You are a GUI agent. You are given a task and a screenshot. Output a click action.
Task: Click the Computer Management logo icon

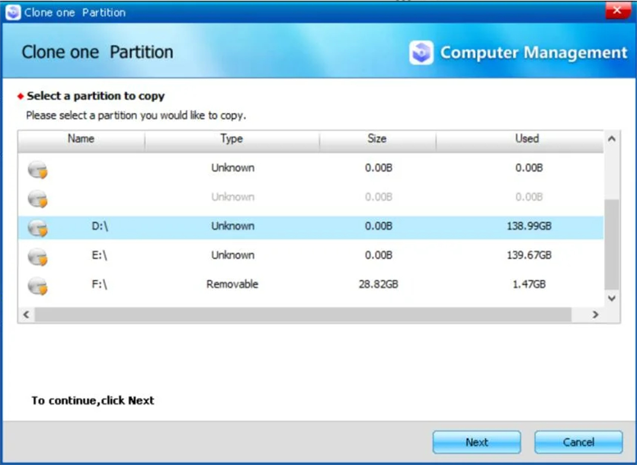(421, 53)
